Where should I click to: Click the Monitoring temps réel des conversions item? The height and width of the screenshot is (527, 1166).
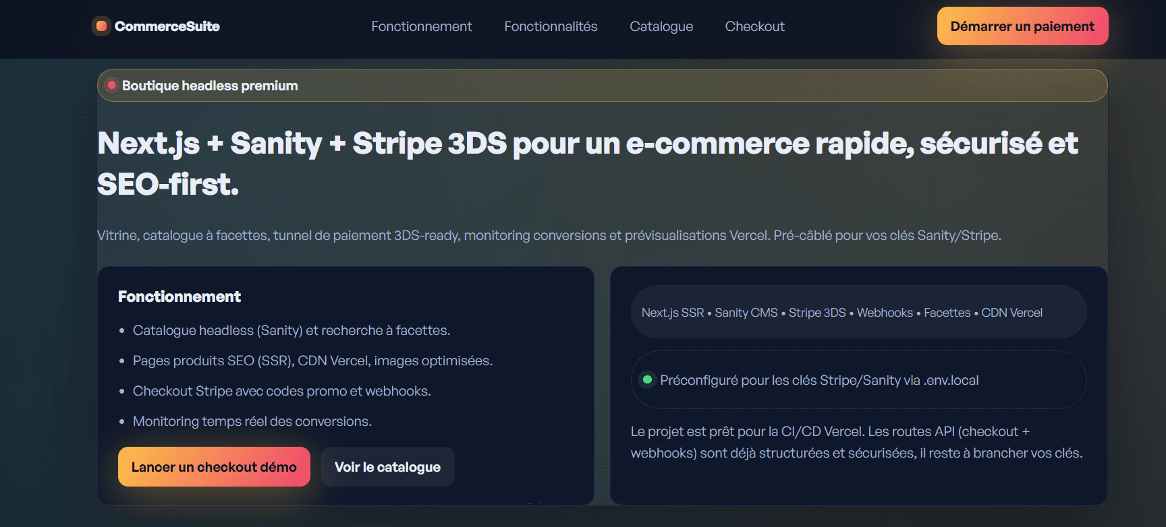point(252,421)
